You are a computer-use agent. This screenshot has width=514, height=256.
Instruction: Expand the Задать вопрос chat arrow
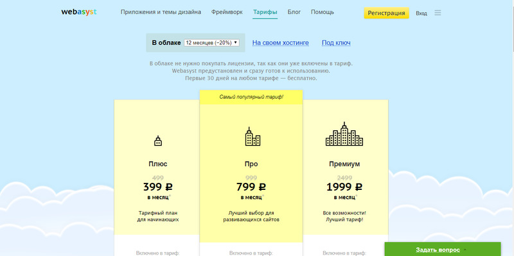coord(465,250)
